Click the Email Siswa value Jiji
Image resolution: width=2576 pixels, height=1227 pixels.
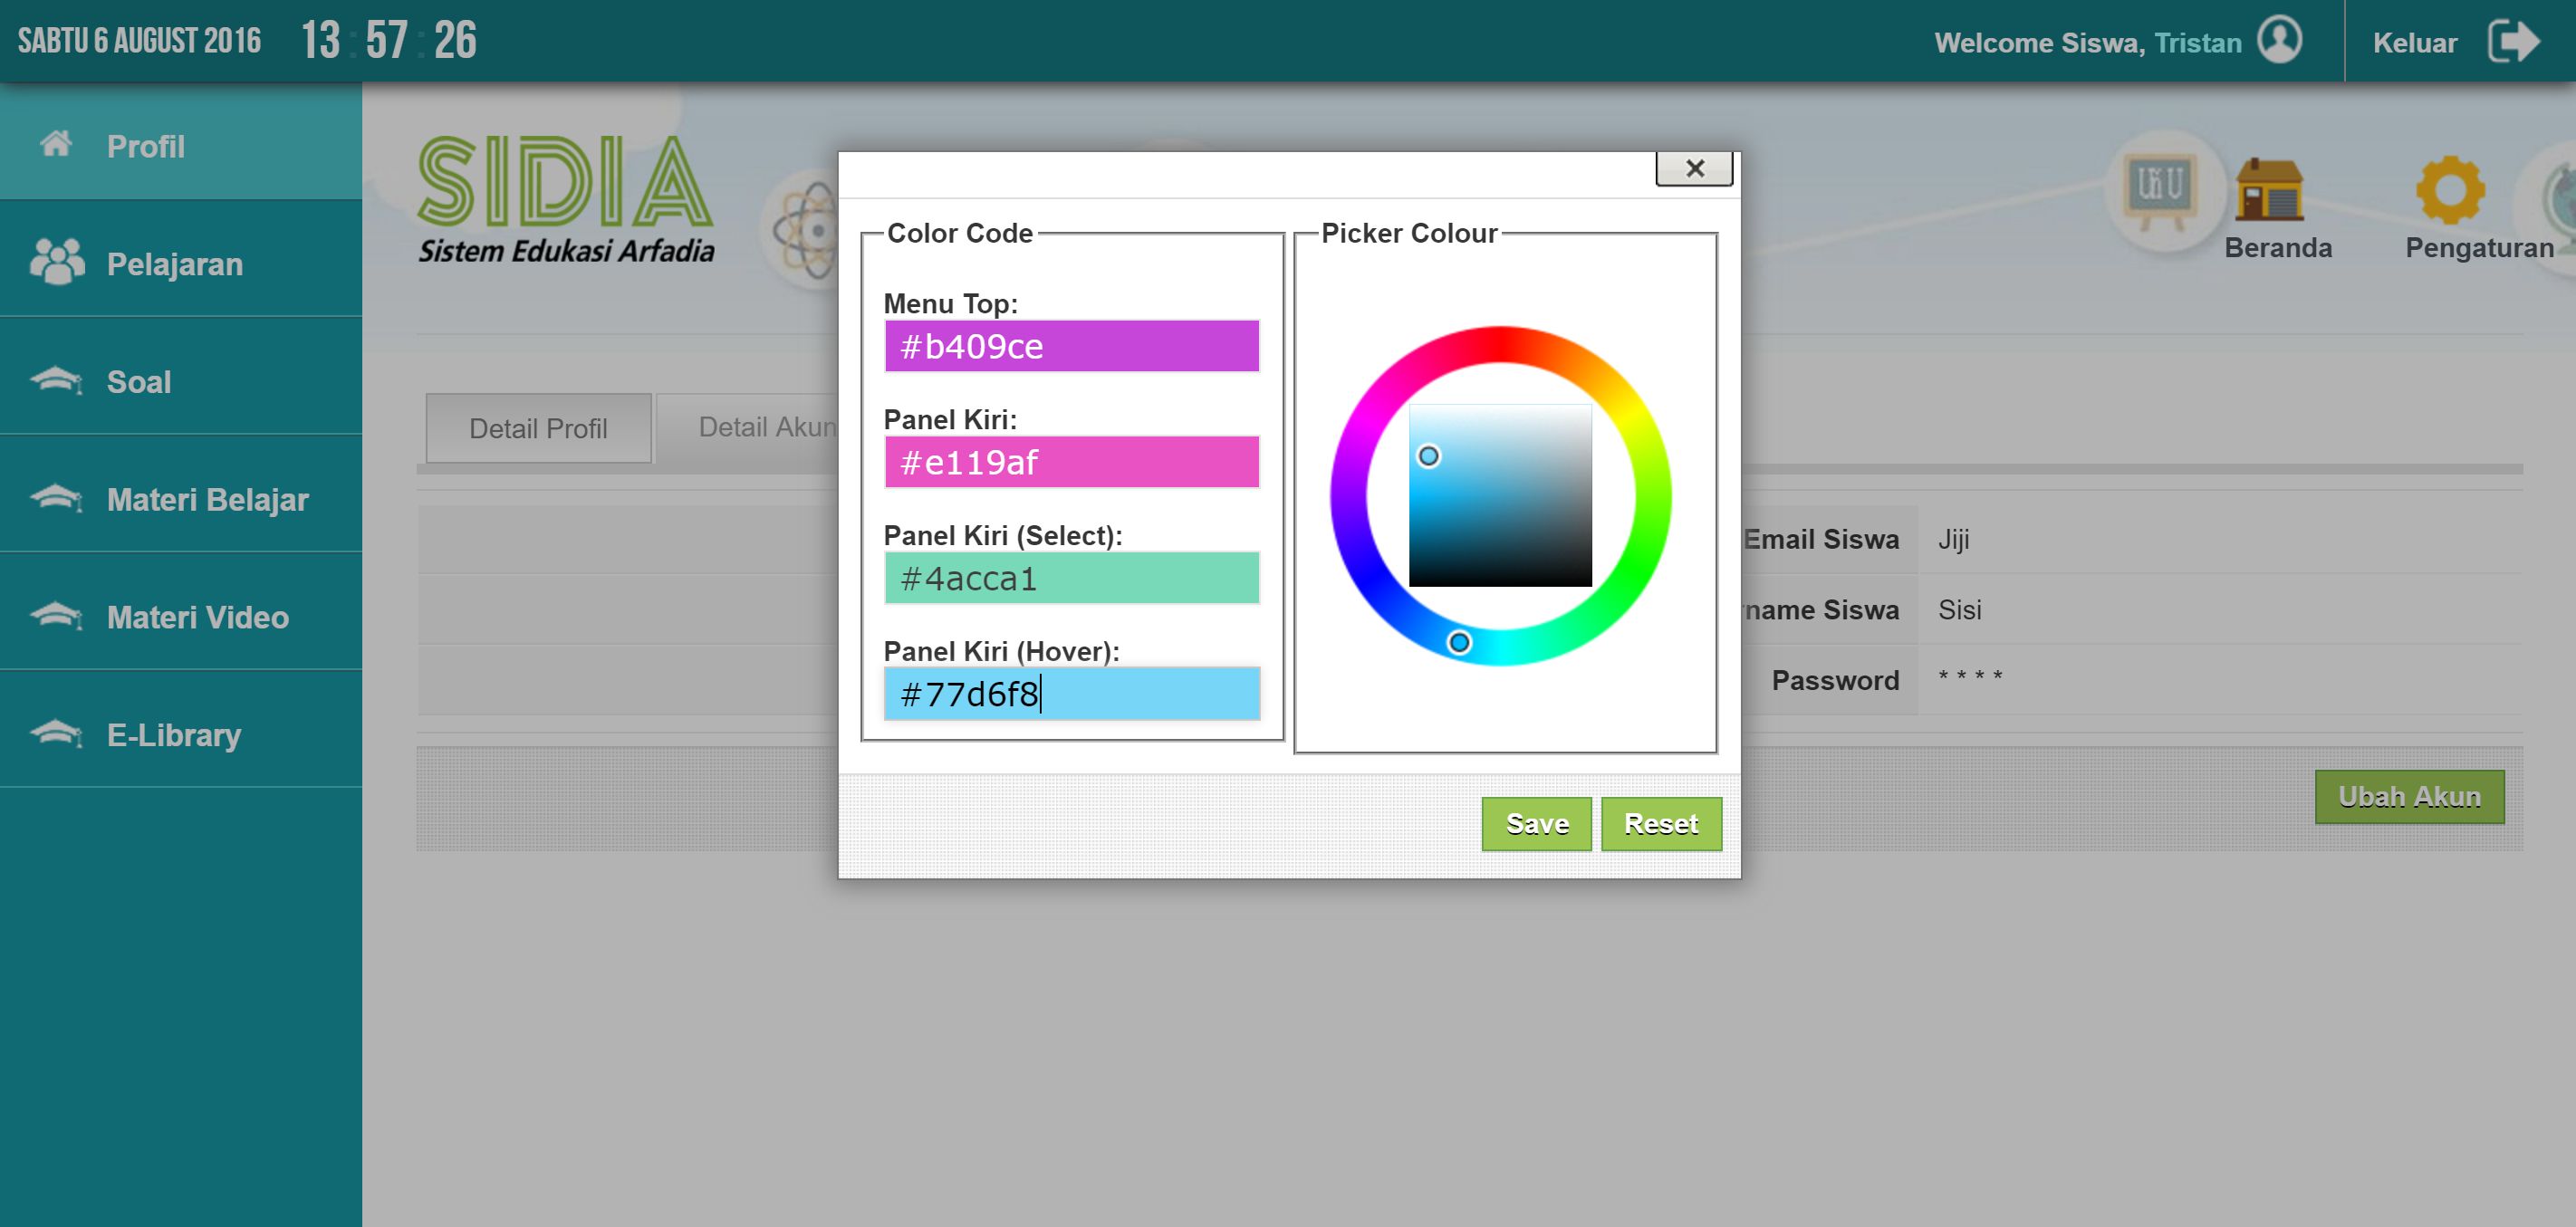pyautogui.click(x=1953, y=539)
